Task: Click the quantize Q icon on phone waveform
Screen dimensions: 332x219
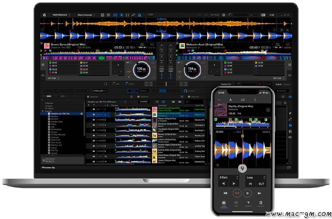Action: pyautogui.click(x=217, y=165)
